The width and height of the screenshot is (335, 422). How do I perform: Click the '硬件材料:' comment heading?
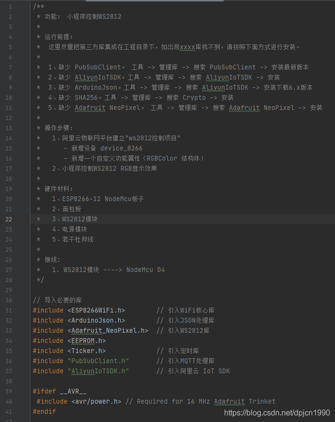tap(58, 189)
